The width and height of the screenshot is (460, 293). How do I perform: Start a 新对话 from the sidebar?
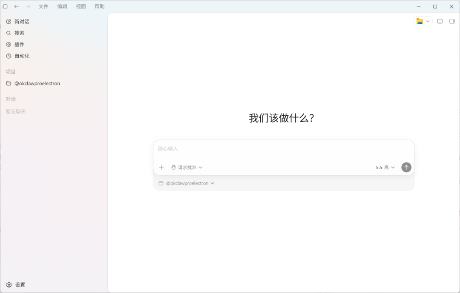click(18, 22)
